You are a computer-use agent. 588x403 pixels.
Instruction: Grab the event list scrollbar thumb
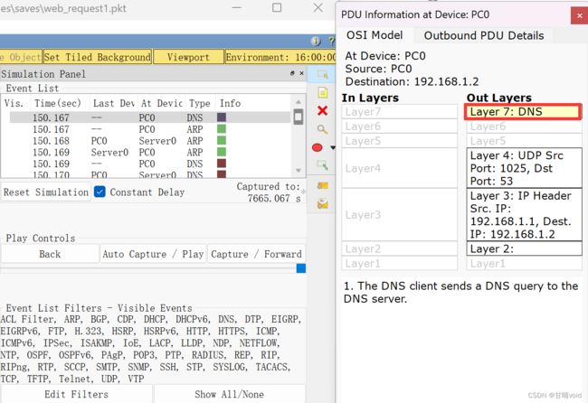coord(299,117)
